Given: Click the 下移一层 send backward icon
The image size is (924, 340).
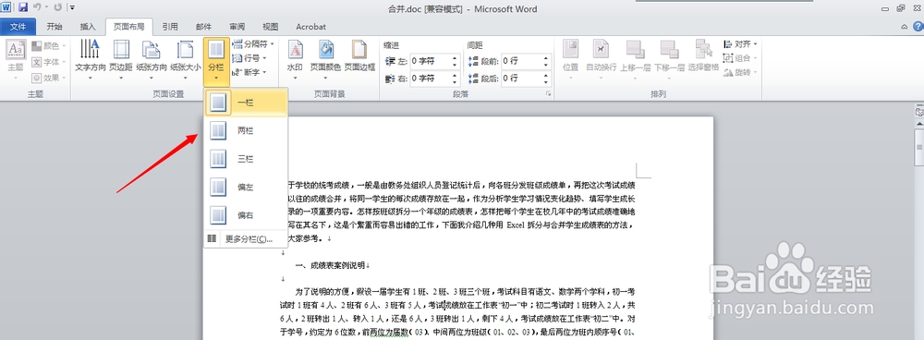Looking at the screenshot, I should pos(669,51).
